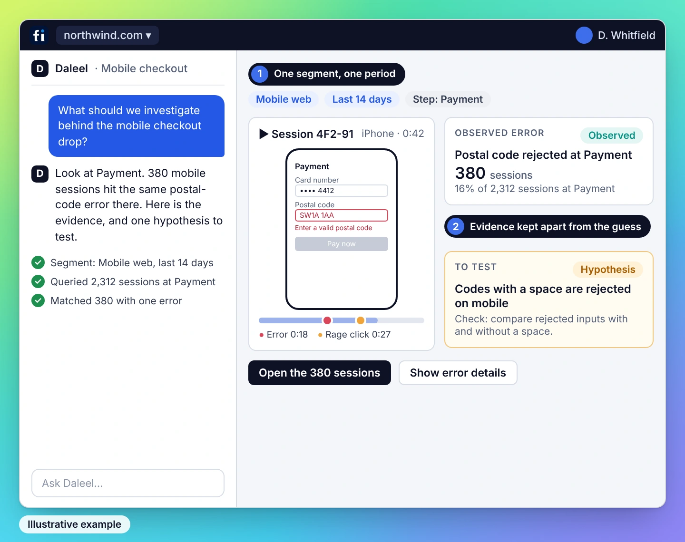Click the D avatar beside Daleel's reply
The height and width of the screenshot is (542, 685).
click(x=40, y=174)
